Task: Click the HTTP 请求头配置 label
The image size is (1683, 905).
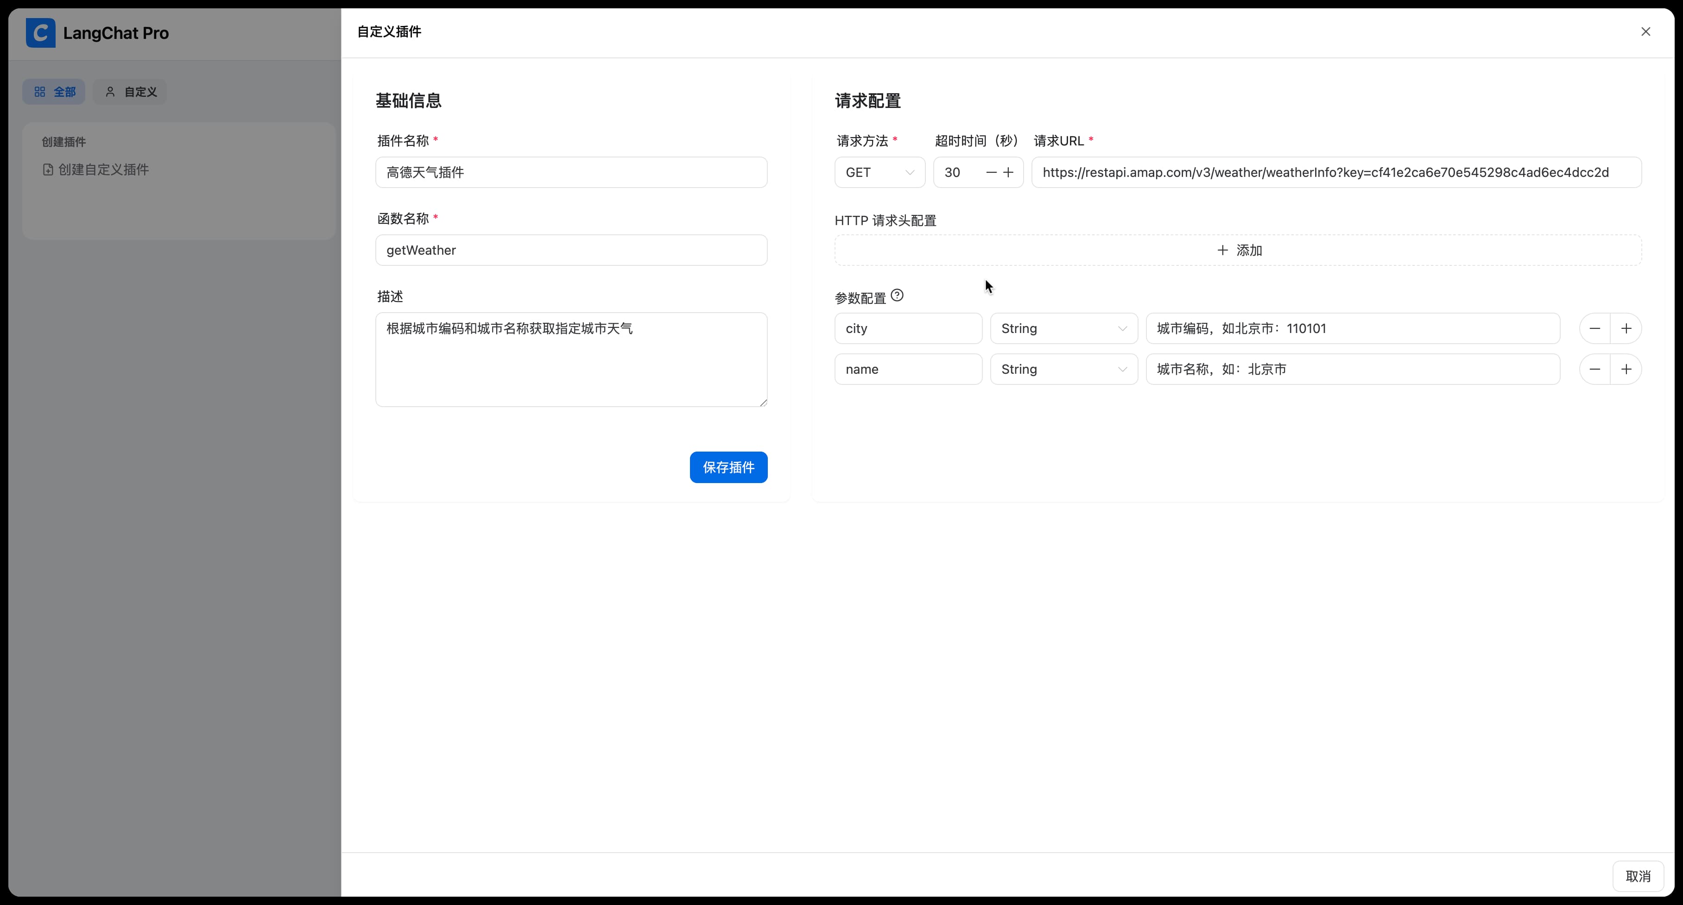Action: (885, 221)
